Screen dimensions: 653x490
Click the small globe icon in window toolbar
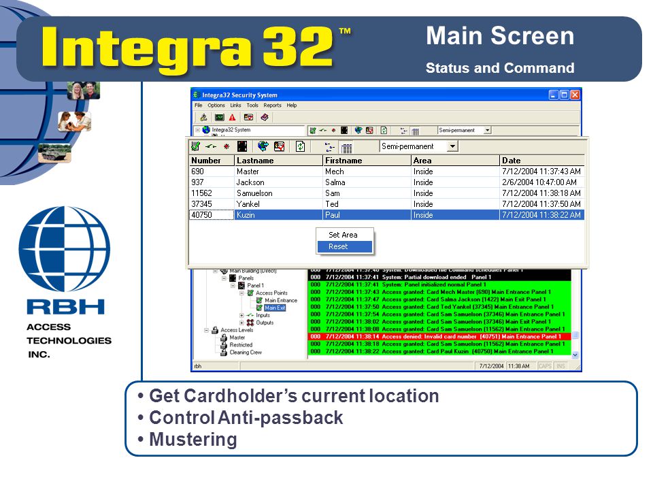click(358, 131)
